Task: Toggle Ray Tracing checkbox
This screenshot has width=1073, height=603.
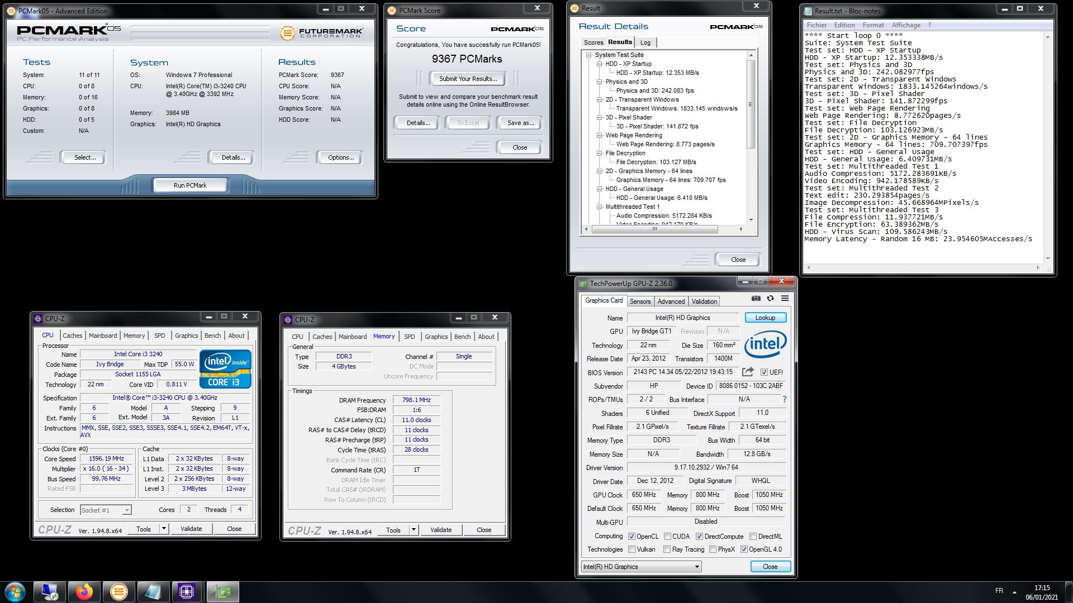Action: pyautogui.click(x=667, y=549)
